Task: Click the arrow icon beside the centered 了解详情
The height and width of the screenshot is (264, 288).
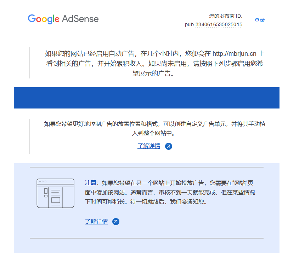Action: tap(168, 146)
